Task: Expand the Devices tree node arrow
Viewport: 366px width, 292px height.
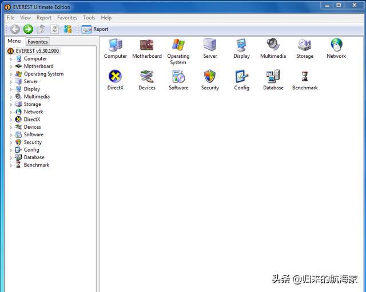Action: 11,127
